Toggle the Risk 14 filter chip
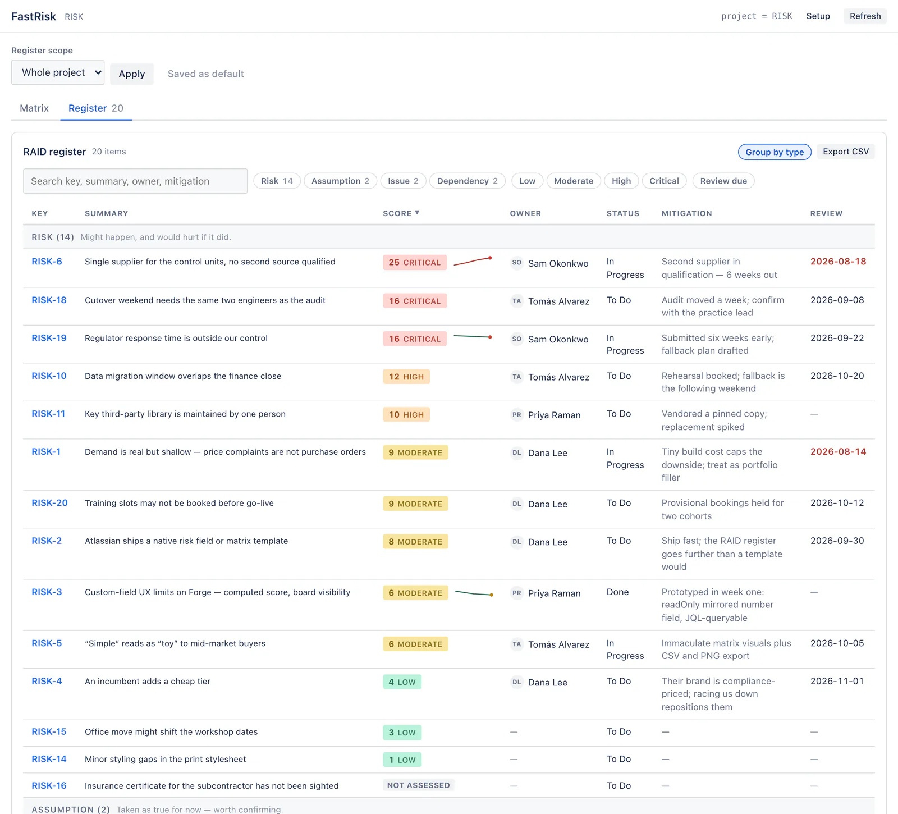Screen dimensions: 898x814 pyautogui.click(x=277, y=181)
